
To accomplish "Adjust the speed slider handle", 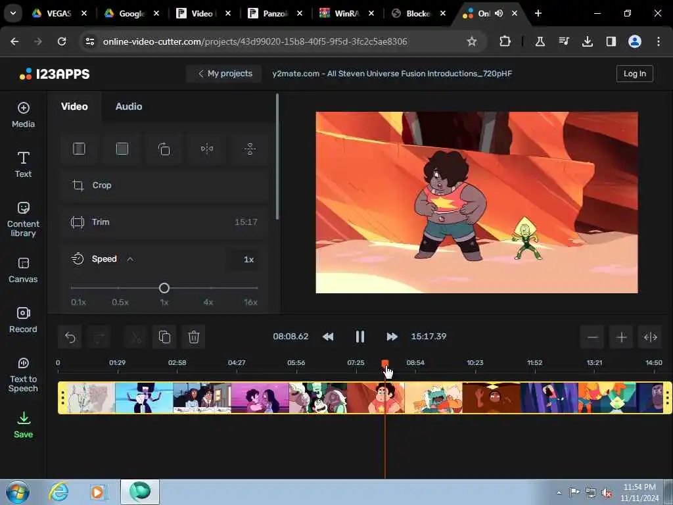I will coord(164,288).
